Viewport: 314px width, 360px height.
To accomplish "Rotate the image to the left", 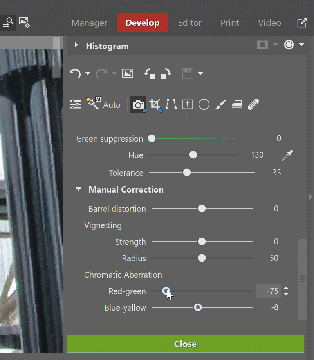I will click(150, 73).
